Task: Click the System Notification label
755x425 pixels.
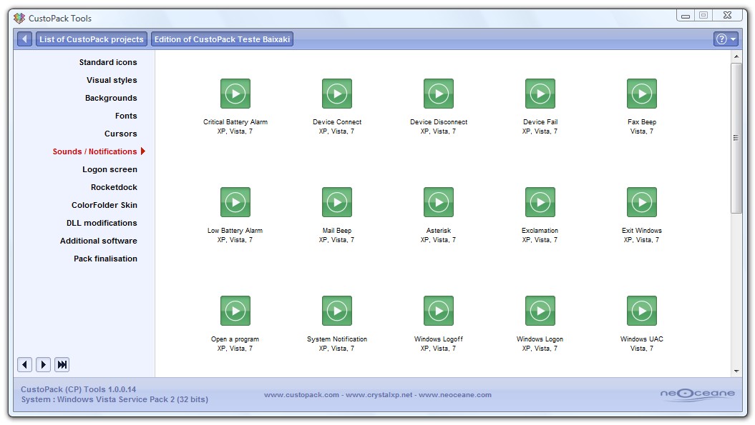Action: click(x=337, y=339)
